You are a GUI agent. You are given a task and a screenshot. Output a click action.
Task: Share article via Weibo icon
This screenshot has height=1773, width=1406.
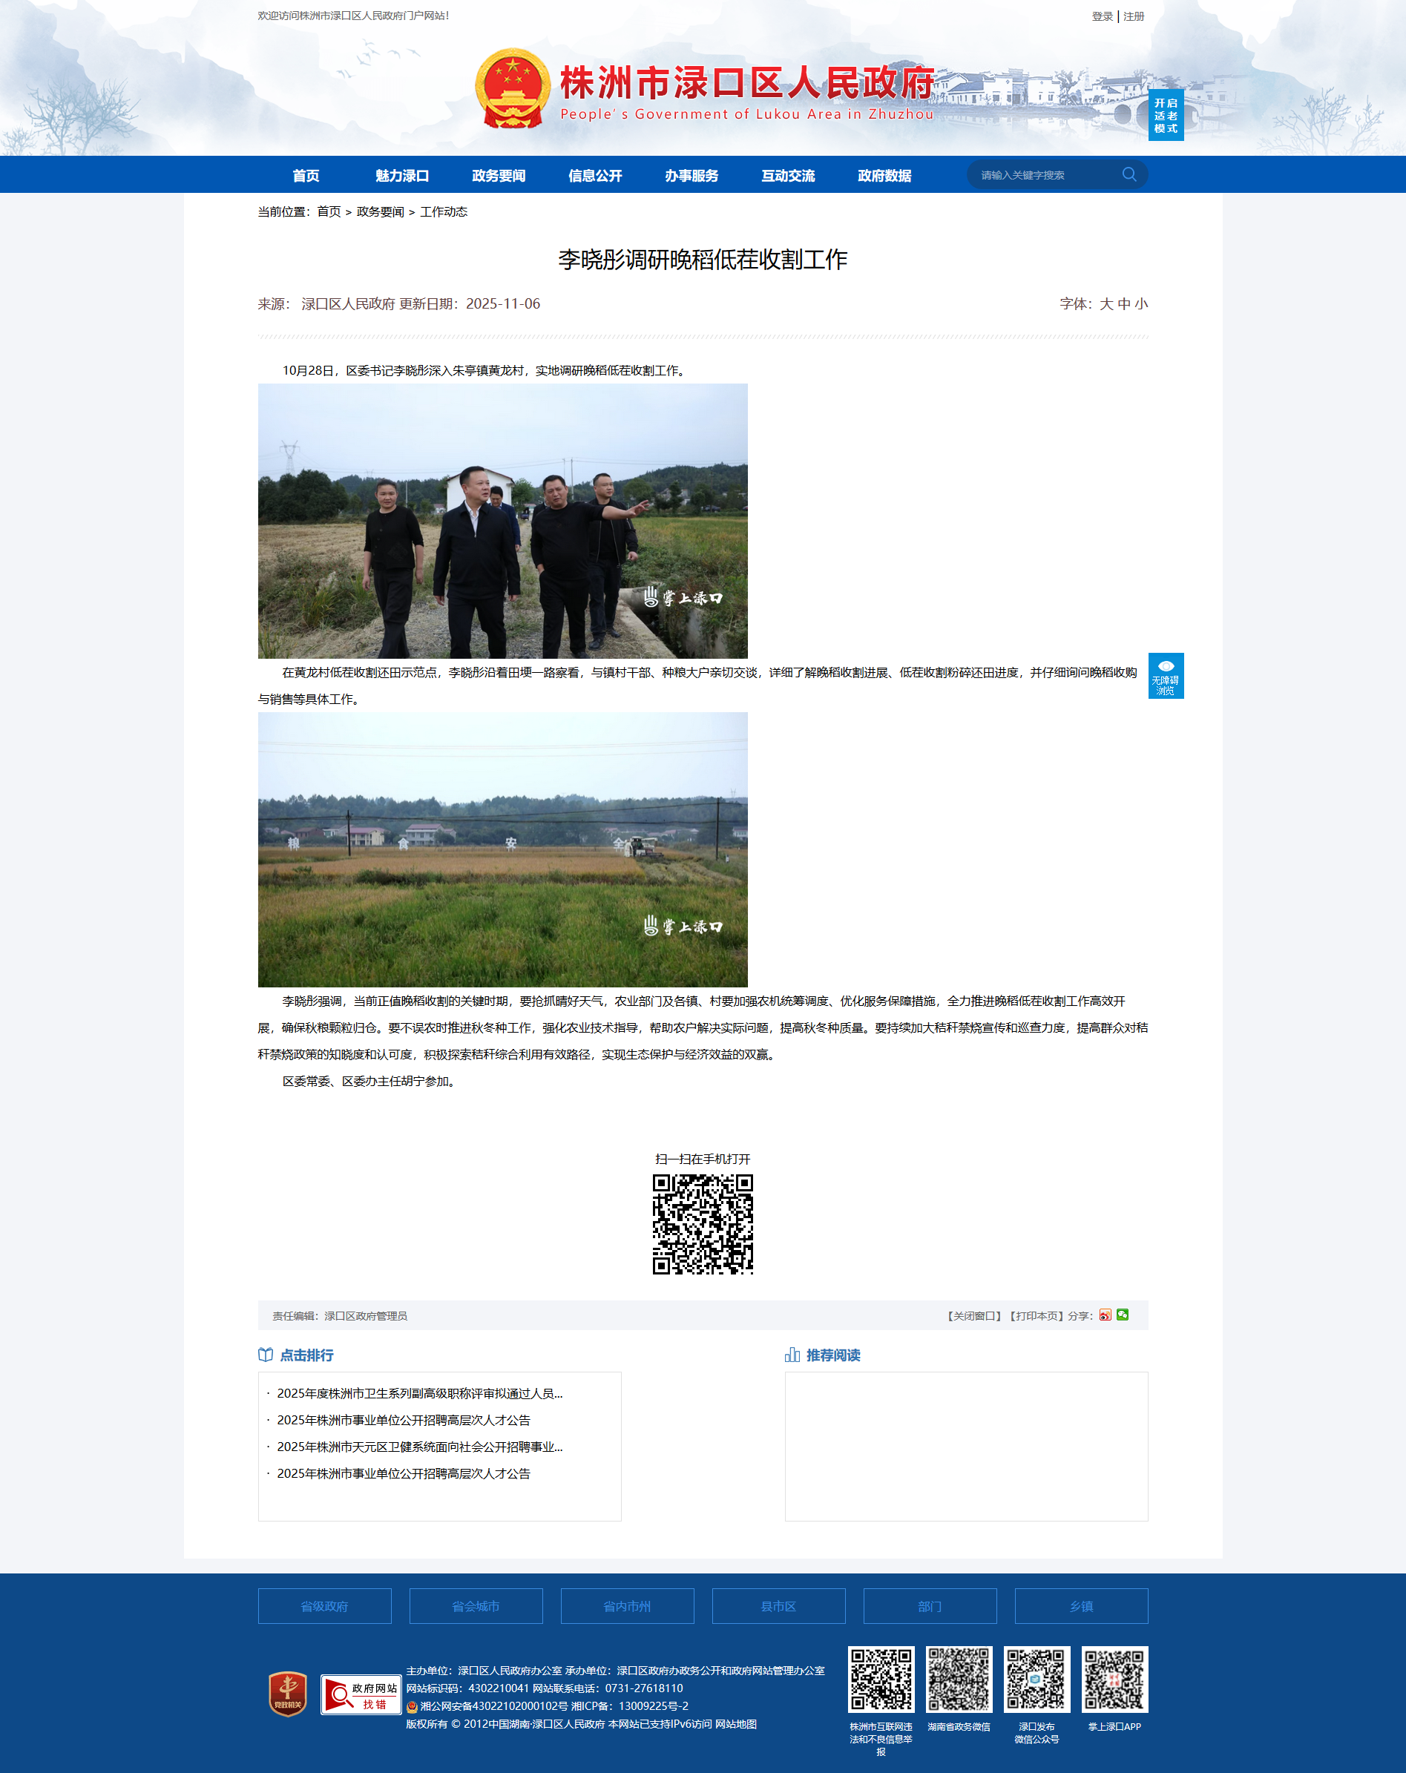click(x=1105, y=1315)
